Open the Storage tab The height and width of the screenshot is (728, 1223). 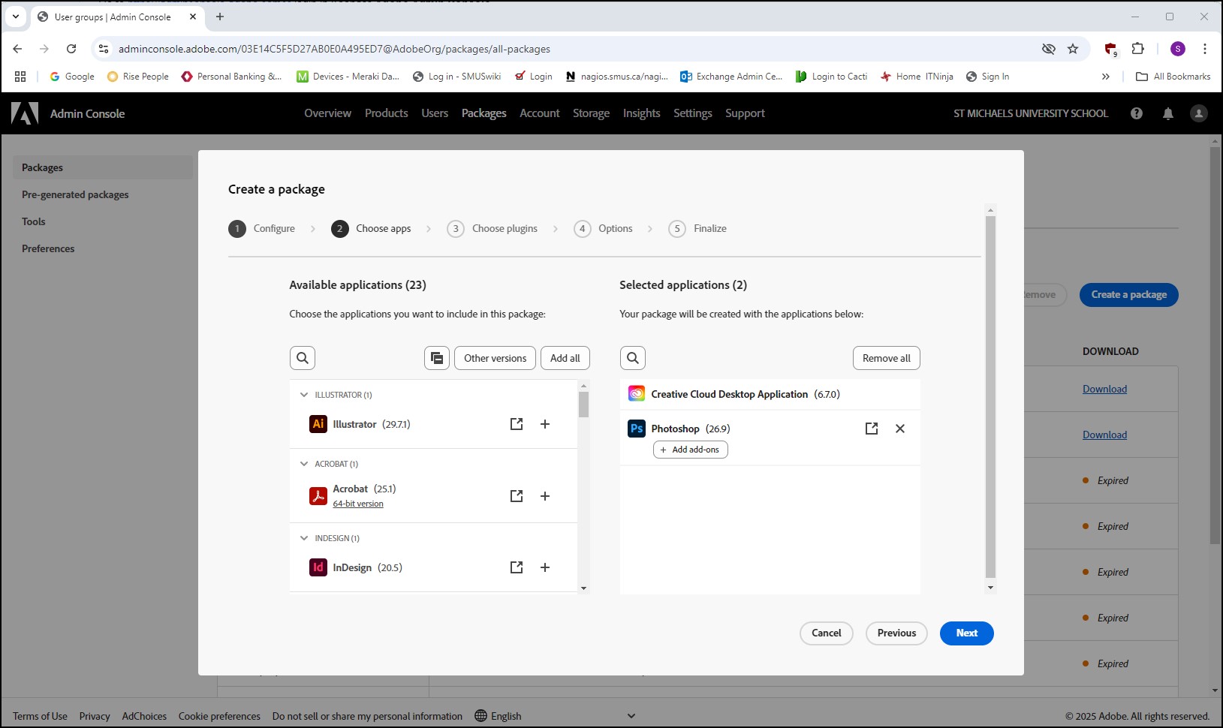point(591,113)
